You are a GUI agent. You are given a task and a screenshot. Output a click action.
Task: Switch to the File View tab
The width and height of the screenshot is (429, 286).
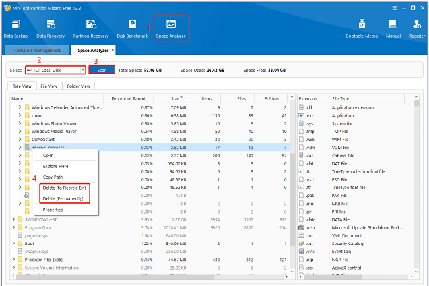pos(49,86)
